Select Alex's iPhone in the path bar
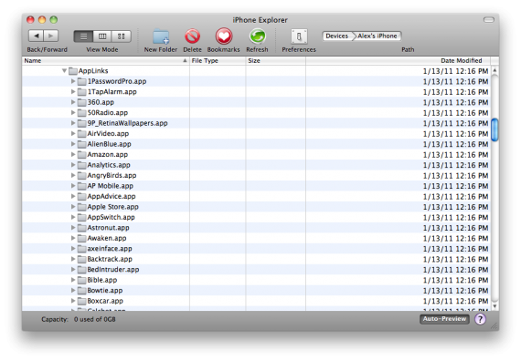521x361 pixels. click(377, 36)
